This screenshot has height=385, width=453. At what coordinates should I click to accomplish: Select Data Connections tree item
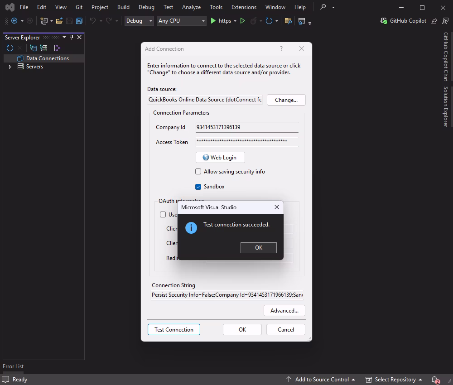coord(43,58)
